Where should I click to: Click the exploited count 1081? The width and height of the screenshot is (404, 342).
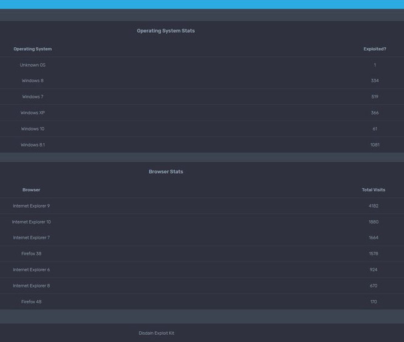(375, 145)
